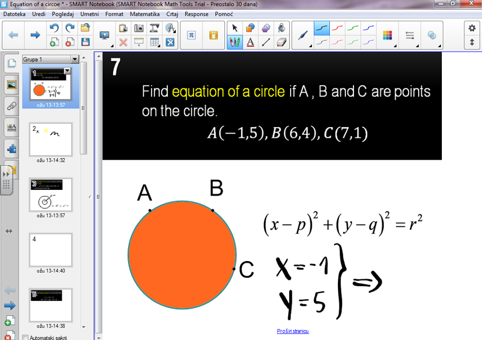Open the math pi equation editor
Image resolution: width=482 pixels, height=340 pixels.
[191, 35]
